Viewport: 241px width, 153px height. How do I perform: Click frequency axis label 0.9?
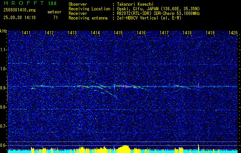[3, 88]
